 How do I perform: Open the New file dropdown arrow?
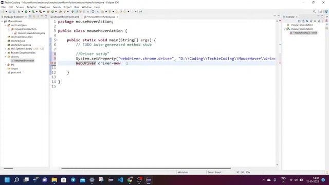click(x=6, y=12)
